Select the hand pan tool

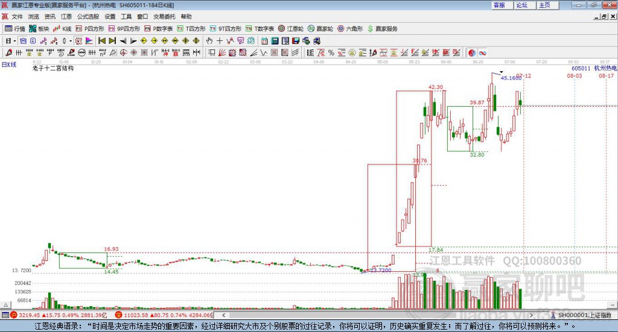(209, 41)
